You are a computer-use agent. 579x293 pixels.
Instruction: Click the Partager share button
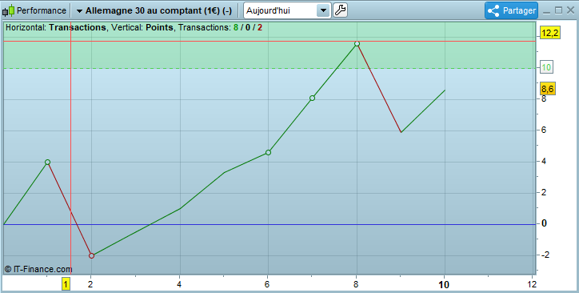[511, 10]
